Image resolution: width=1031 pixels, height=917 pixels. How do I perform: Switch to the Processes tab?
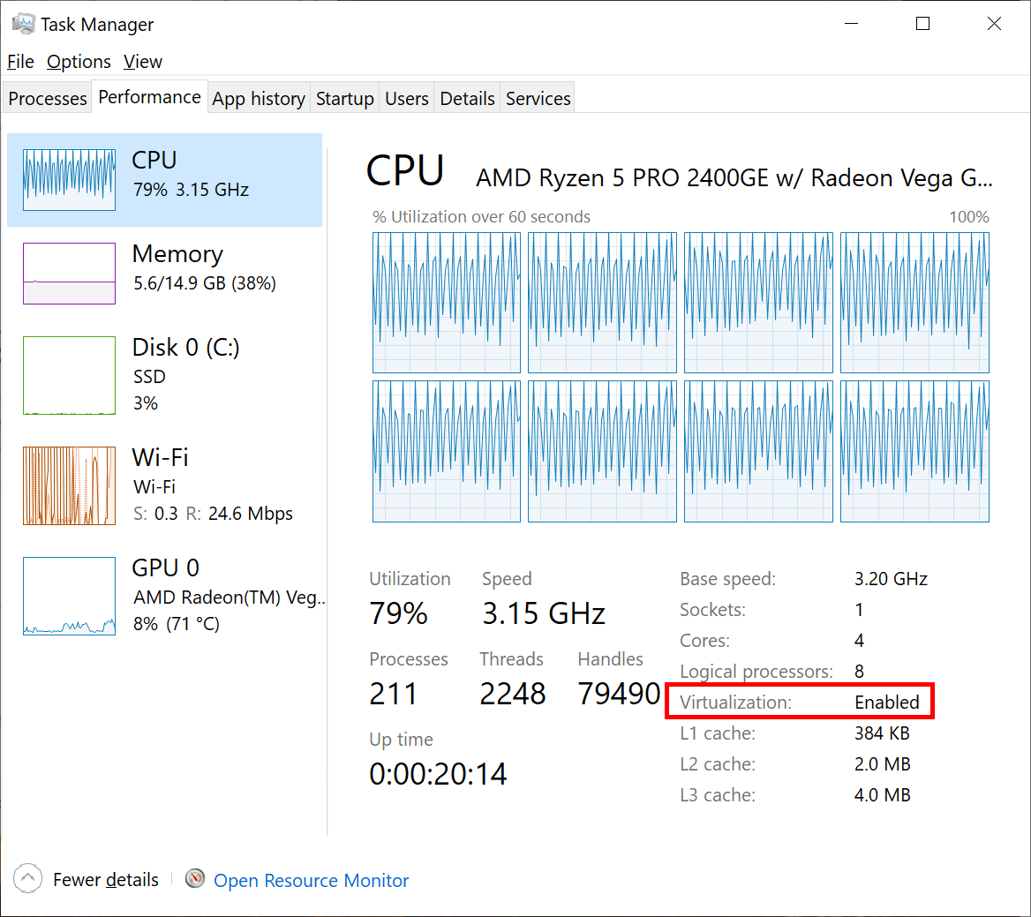point(48,98)
